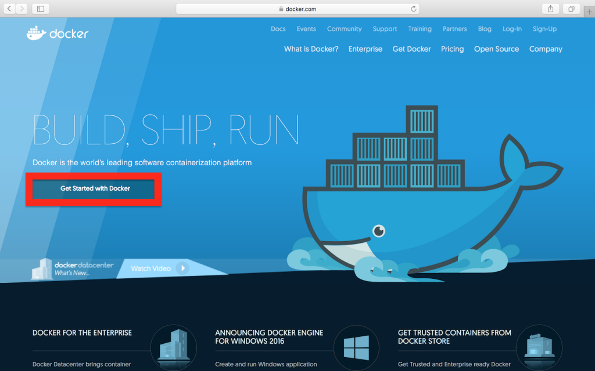Click Announcing Docker Engine for Windows 2016 heading
The width and height of the screenshot is (595, 371).
[269, 337]
